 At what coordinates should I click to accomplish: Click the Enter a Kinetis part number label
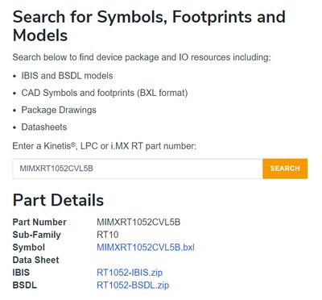pos(105,146)
